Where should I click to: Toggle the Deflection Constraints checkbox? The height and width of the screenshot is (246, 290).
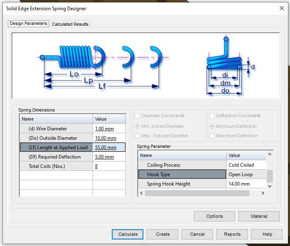(212, 116)
